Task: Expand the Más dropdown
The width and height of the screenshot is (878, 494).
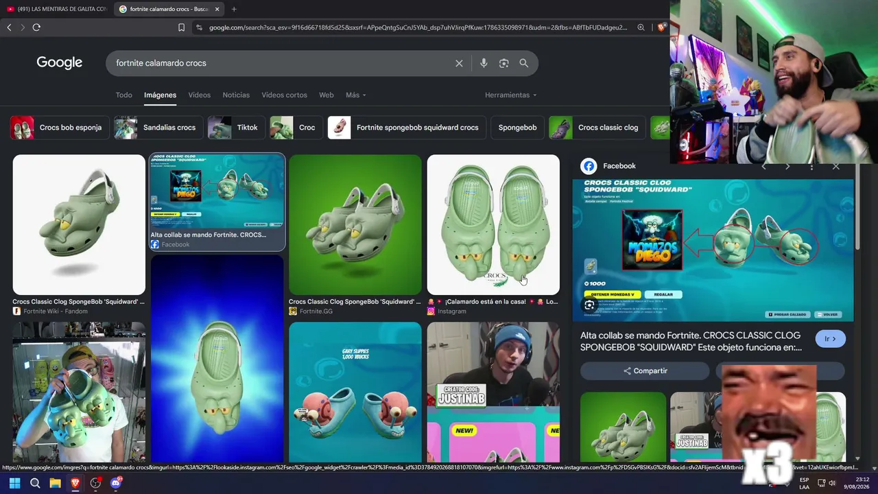Action: [356, 95]
